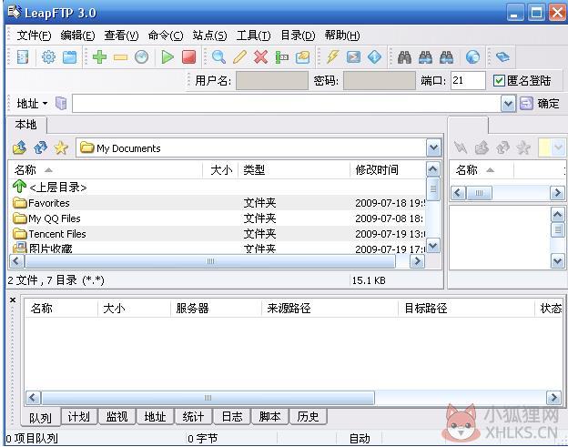Switch to the bottom 地址 tab
Viewport: 568px width, 447px height.
155,417
